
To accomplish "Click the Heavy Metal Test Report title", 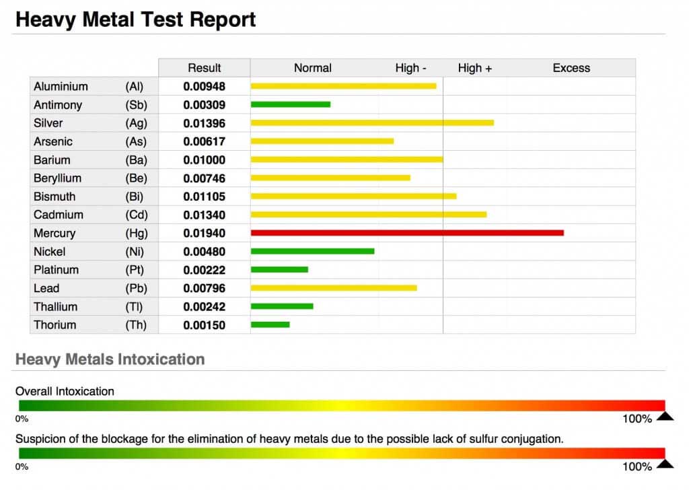I will [135, 20].
